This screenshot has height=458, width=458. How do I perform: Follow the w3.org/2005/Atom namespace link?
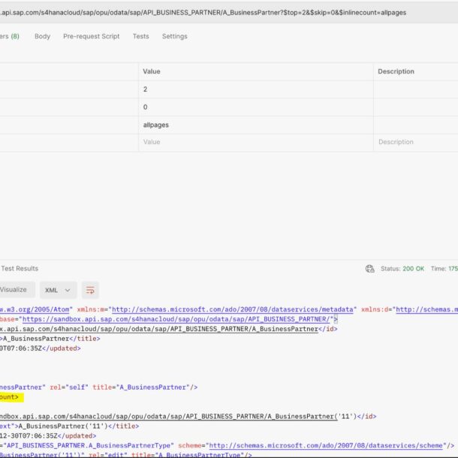(x=35, y=309)
